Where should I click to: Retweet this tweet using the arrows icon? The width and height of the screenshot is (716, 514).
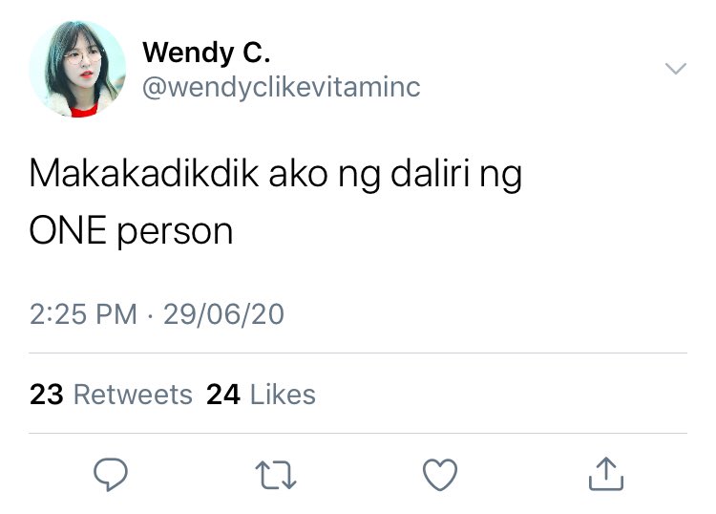(276, 475)
